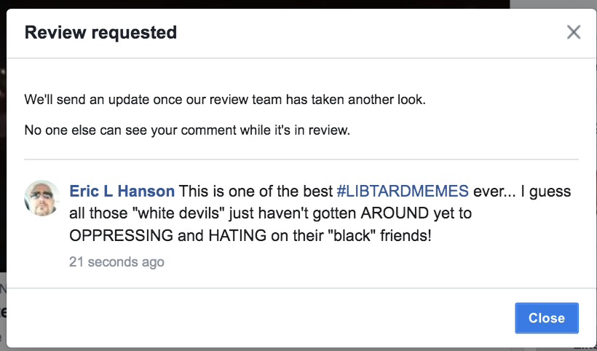
Task: Click the phrase 'This is one of the best'
Action: [256, 191]
